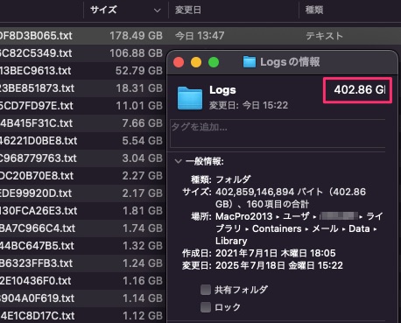Select file ending 6221D0BE8.txt
401x323 pixels.
[x=39, y=141]
